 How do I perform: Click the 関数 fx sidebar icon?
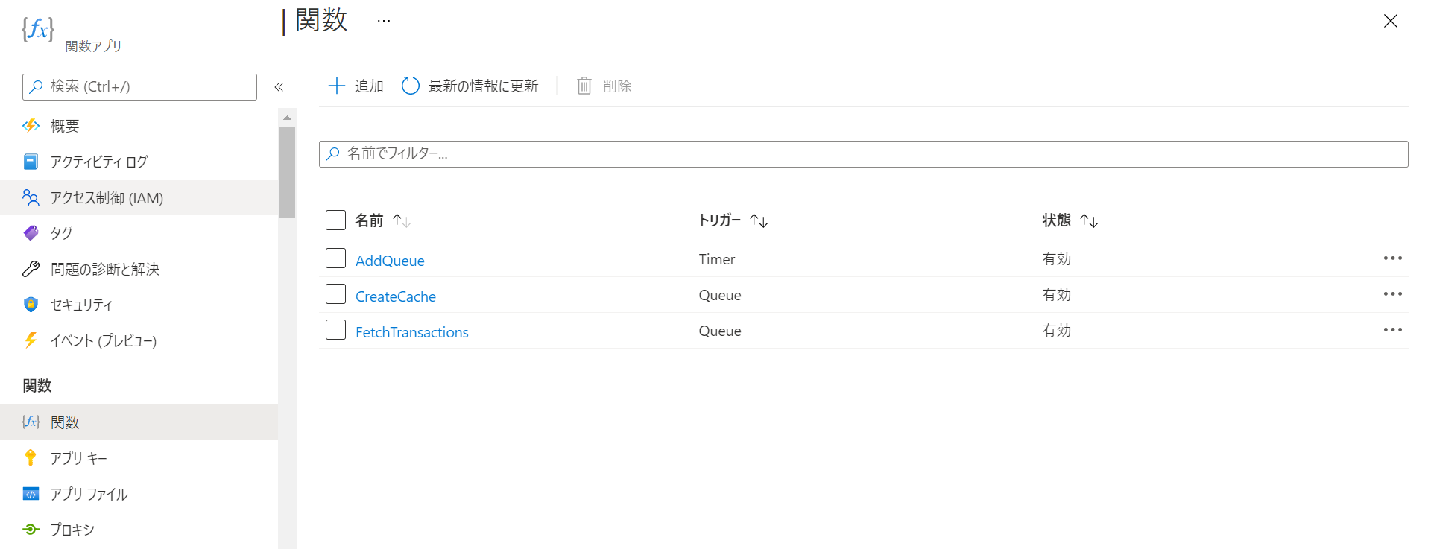[31, 422]
